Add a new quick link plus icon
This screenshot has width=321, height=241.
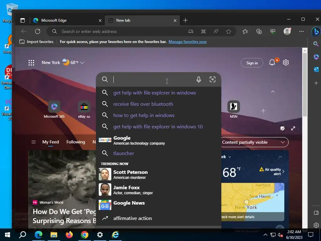click(263, 111)
